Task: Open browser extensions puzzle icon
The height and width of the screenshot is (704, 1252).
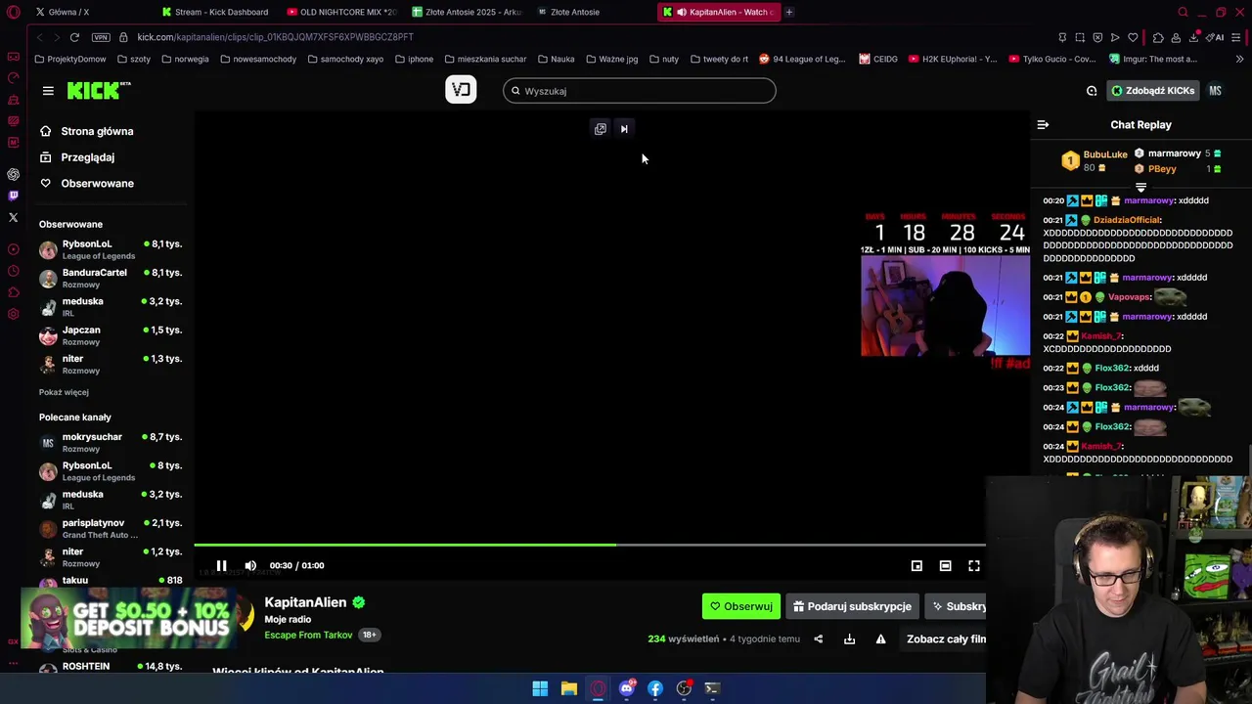Action: coord(1158,37)
